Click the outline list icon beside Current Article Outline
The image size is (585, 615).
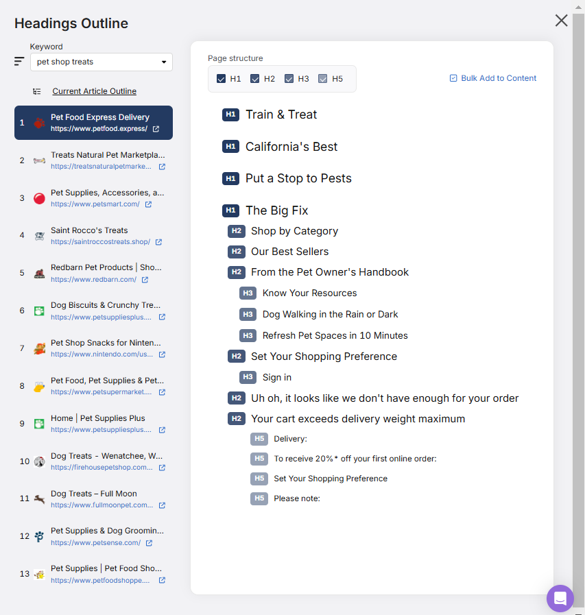[37, 91]
